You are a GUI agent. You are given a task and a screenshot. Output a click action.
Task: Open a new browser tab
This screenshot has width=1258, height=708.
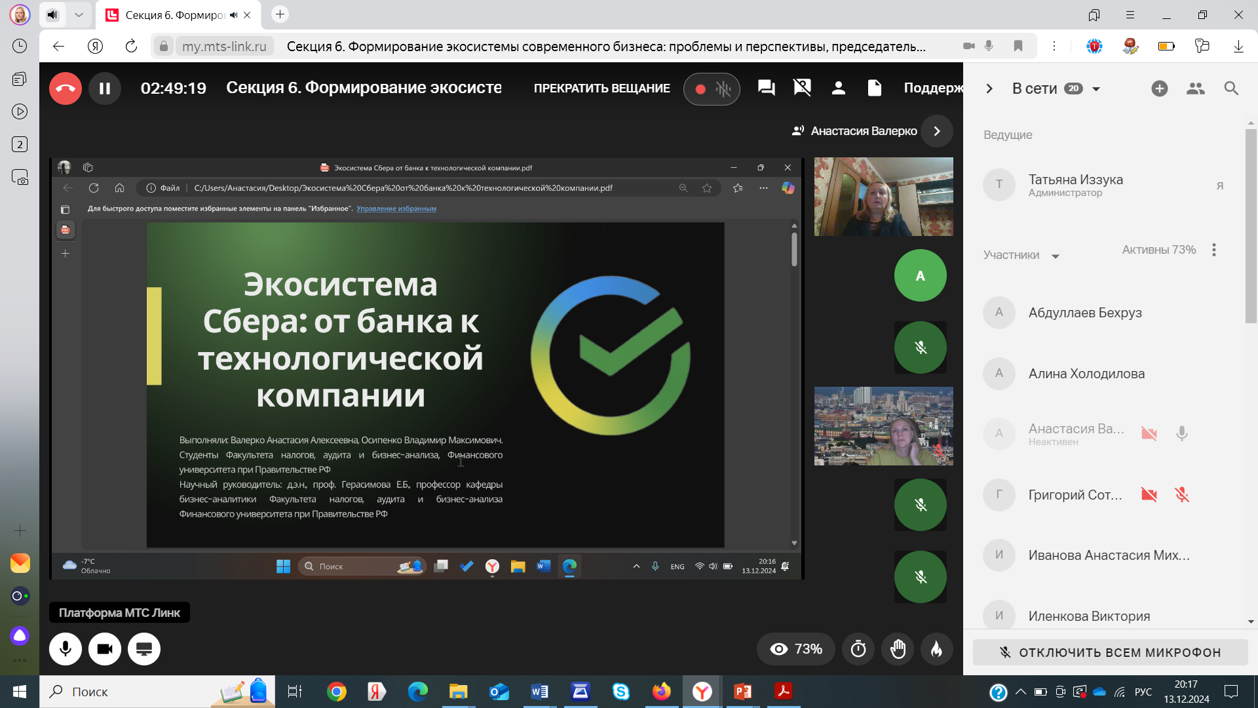280,14
